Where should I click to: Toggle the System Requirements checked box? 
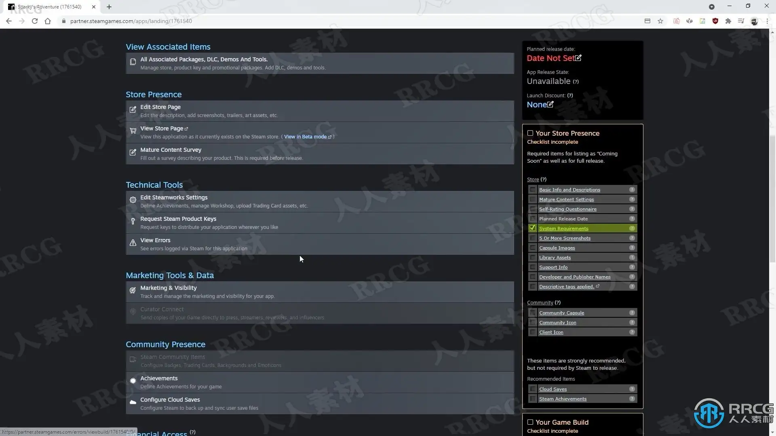pos(533,228)
